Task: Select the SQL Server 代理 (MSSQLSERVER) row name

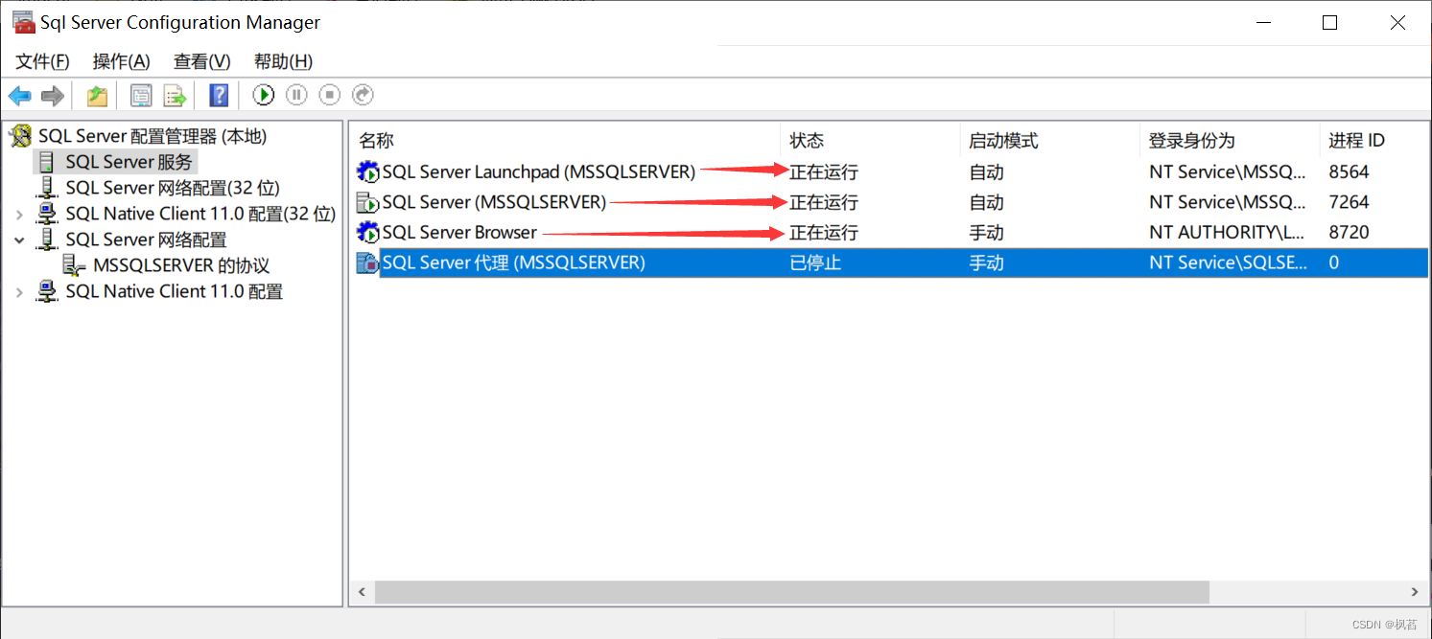Action: (x=514, y=262)
